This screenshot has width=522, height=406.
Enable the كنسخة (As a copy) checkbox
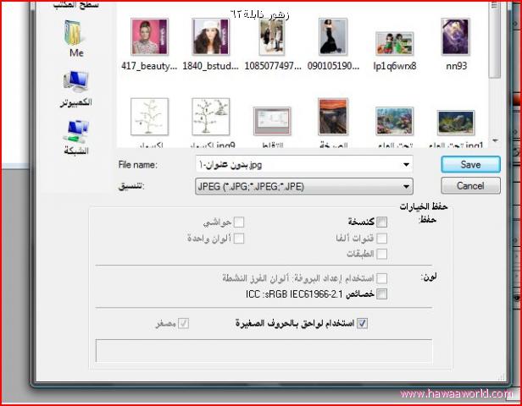(x=382, y=222)
